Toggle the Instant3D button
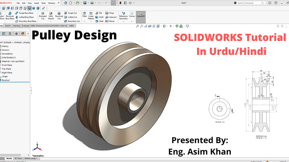The image size is (289, 162). (x=141, y=17)
